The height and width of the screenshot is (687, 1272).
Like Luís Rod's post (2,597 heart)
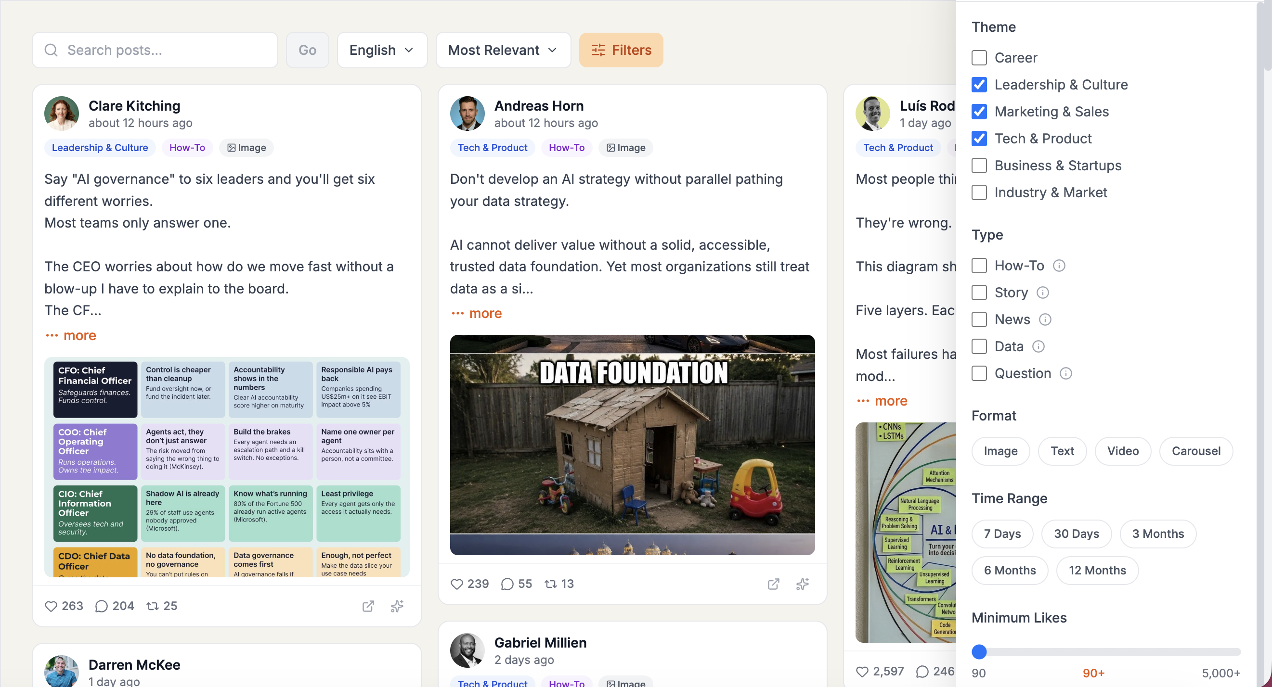coord(862,672)
